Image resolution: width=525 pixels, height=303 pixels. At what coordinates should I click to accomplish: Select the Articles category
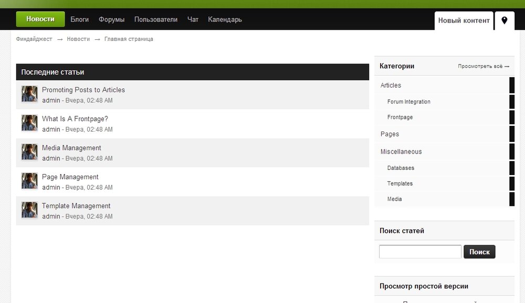[x=391, y=85]
